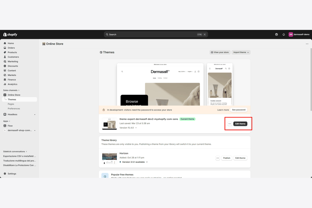
Task: Focus the Search field
Action: [156, 35]
